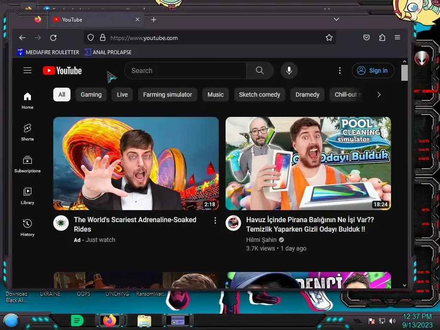This screenshot has height=330, width=440.
Task: Open Hilmi Şahin channel avatar
Action: pyautogui.click(x=233, y=223)
